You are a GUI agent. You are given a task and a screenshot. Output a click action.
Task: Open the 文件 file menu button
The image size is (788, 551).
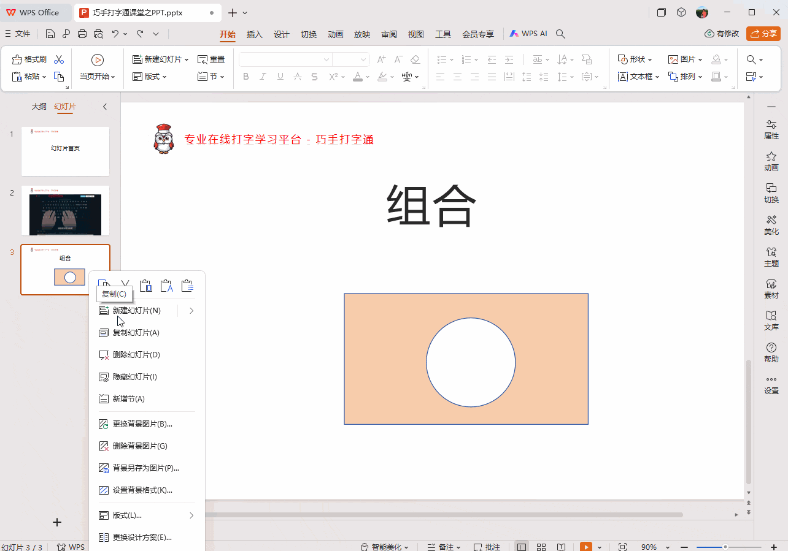tap(18, 34)
